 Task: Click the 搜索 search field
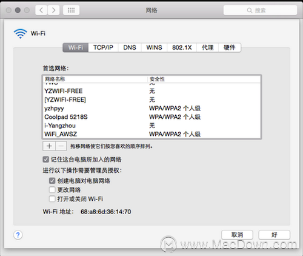pos(260,10)
